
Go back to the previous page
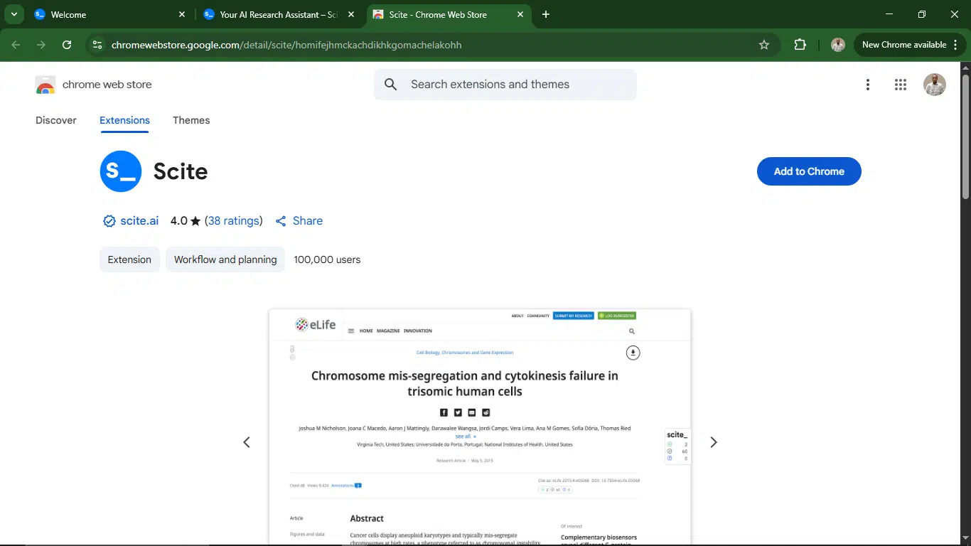(x=16, y=45)
